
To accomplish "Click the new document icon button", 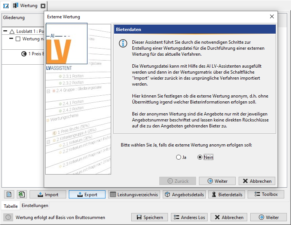I will click(x=9, y=194).
